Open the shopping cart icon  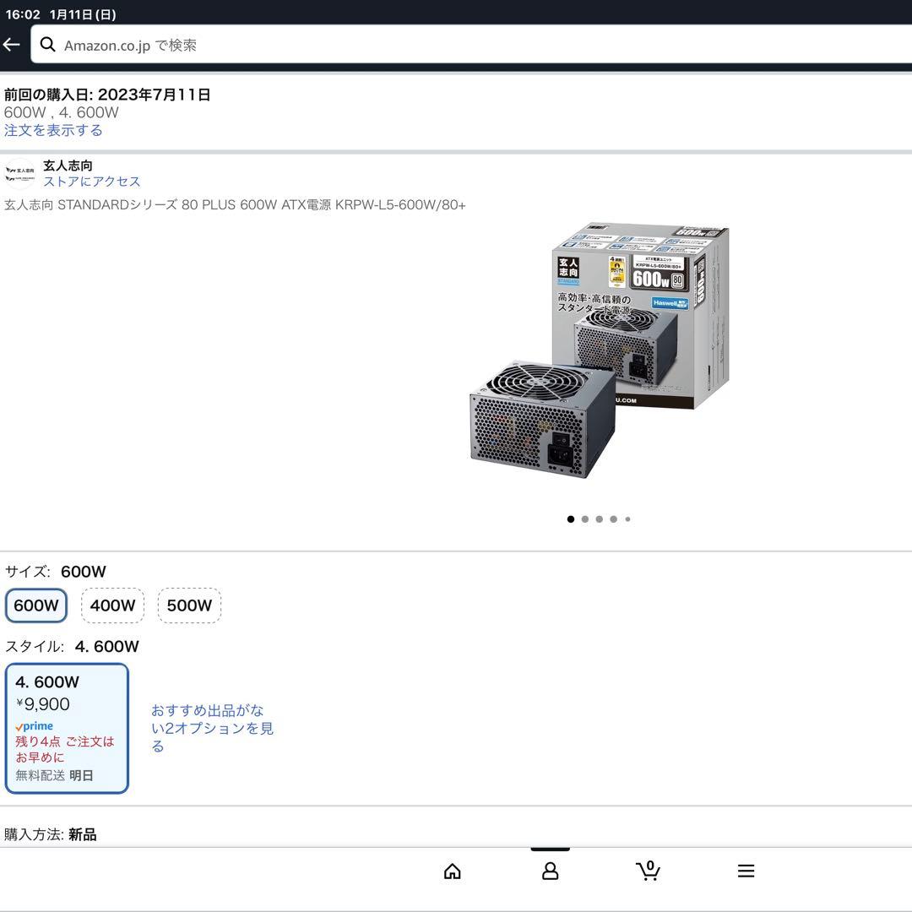pos(648,871)
